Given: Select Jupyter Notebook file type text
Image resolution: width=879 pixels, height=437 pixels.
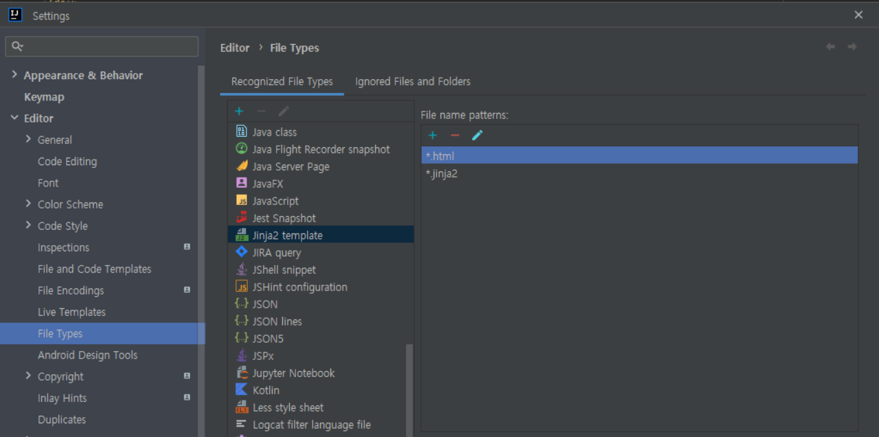Looking at the screenshot, I should click(294, 373).
